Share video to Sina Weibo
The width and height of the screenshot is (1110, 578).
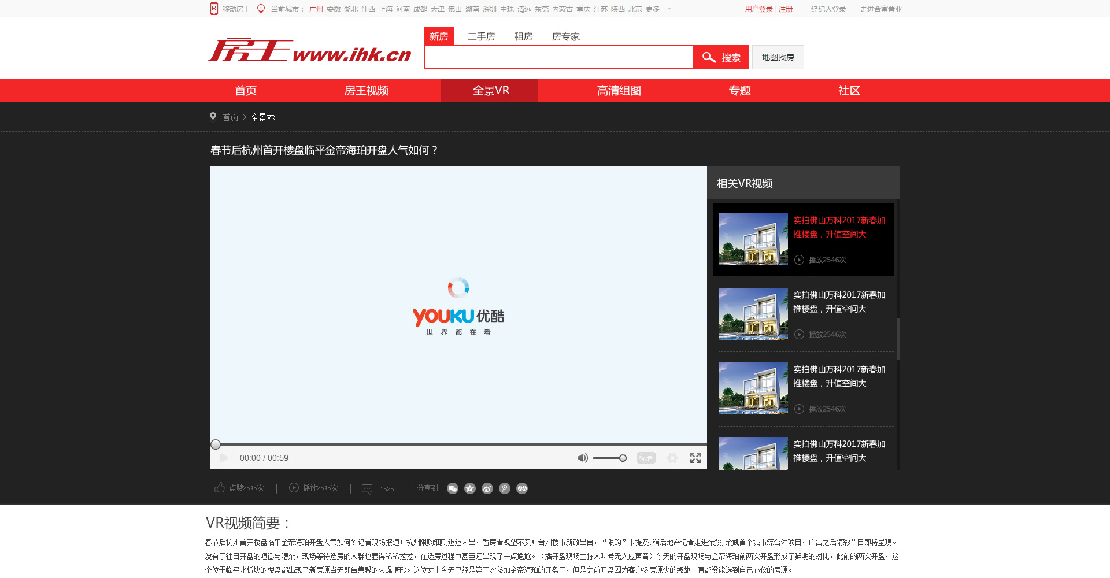click(487, 489)
